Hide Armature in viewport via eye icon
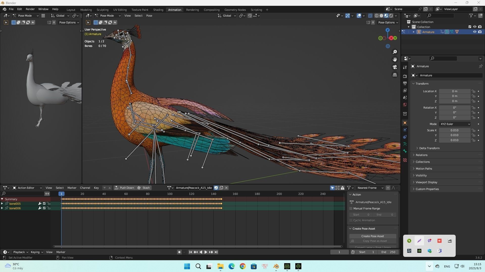Viewport: 485px width, 272px height. pyautogui.click(x=475, y=32)
